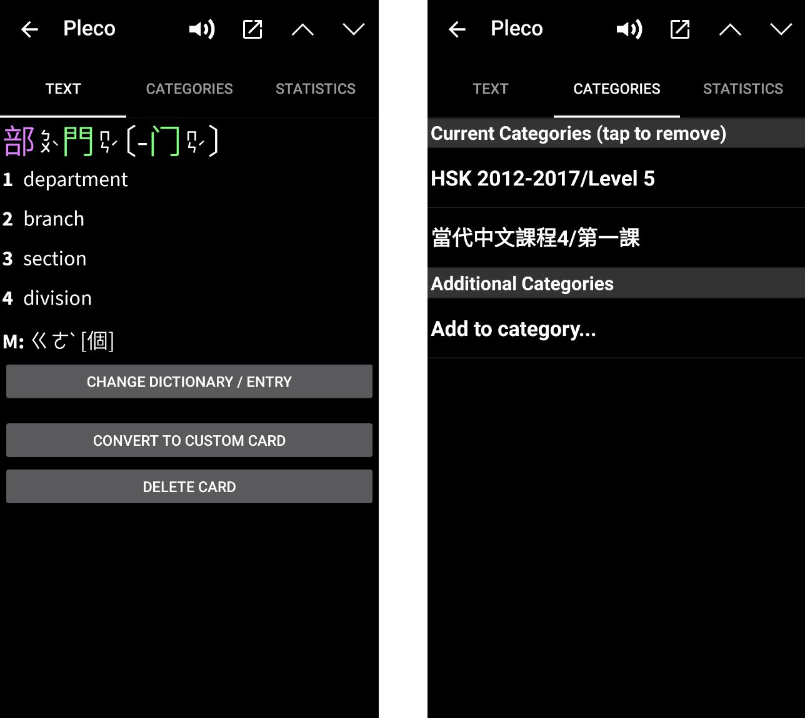Open the card in dictionary via external-link icon
This screenshot has width=805, height=718.
tap(252, 29)
